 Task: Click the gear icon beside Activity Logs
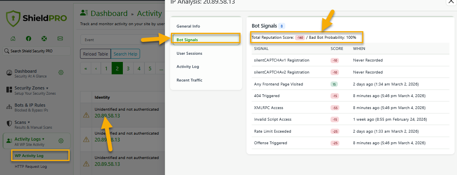pos(61,141)
